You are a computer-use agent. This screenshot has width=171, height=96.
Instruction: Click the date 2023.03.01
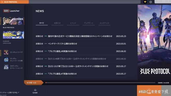coord(121,44)
